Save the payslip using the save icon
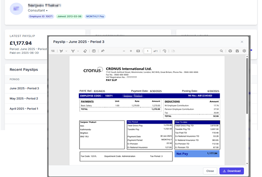This screenshot has width=262, height=177. tap(237, 51)
